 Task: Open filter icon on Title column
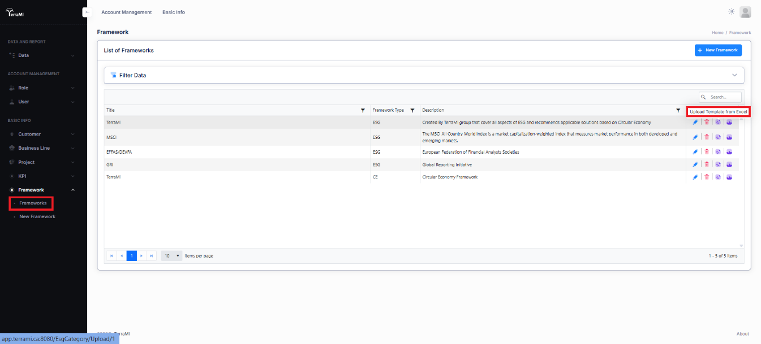363,111
